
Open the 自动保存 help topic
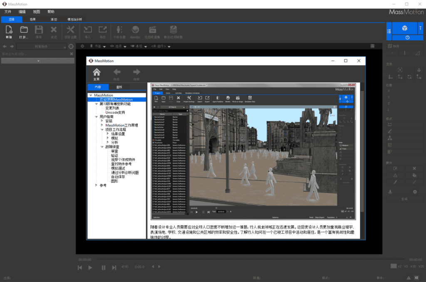coord(118,177)
